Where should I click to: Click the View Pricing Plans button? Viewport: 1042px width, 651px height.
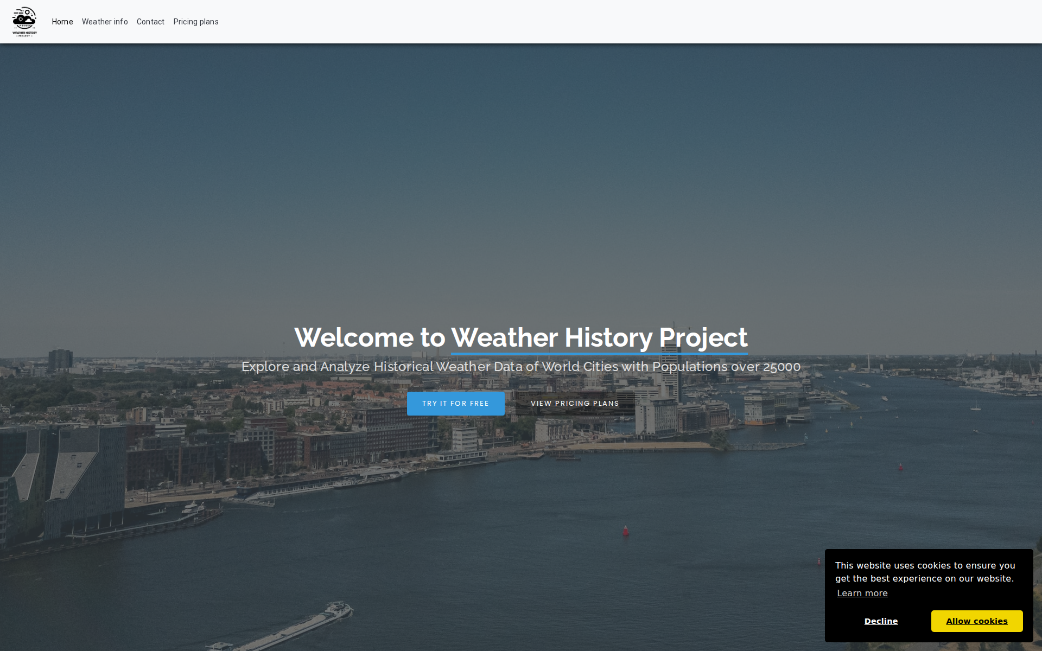pos(575,404)
